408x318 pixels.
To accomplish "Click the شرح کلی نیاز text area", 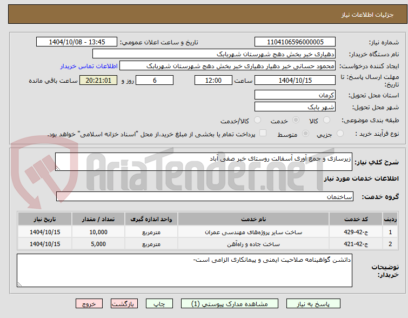I will (x=204, y=162).
